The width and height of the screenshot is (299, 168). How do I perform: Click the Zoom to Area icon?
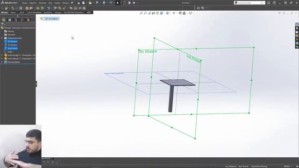point(145,13)
